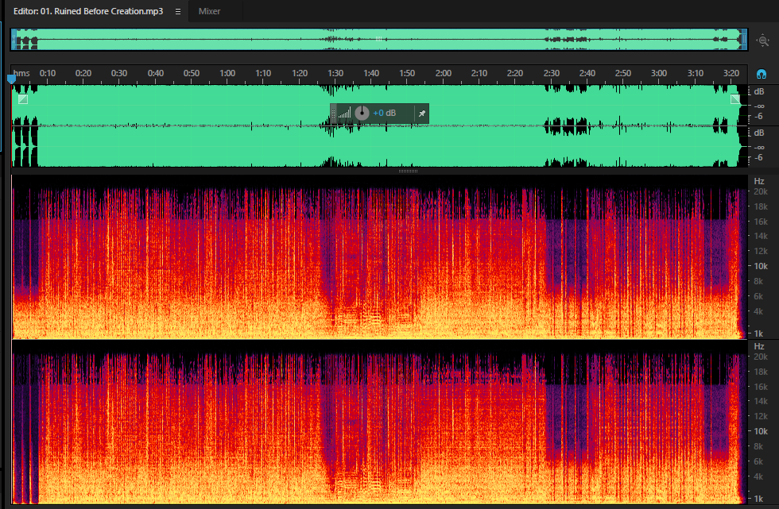Click the 3:20 mark on the time ruler

pos(731,73)
